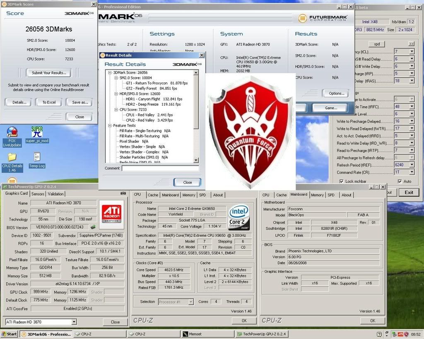Click Submit Your Results button
This screenshot has height=339, width=424.
click(49, 73)
